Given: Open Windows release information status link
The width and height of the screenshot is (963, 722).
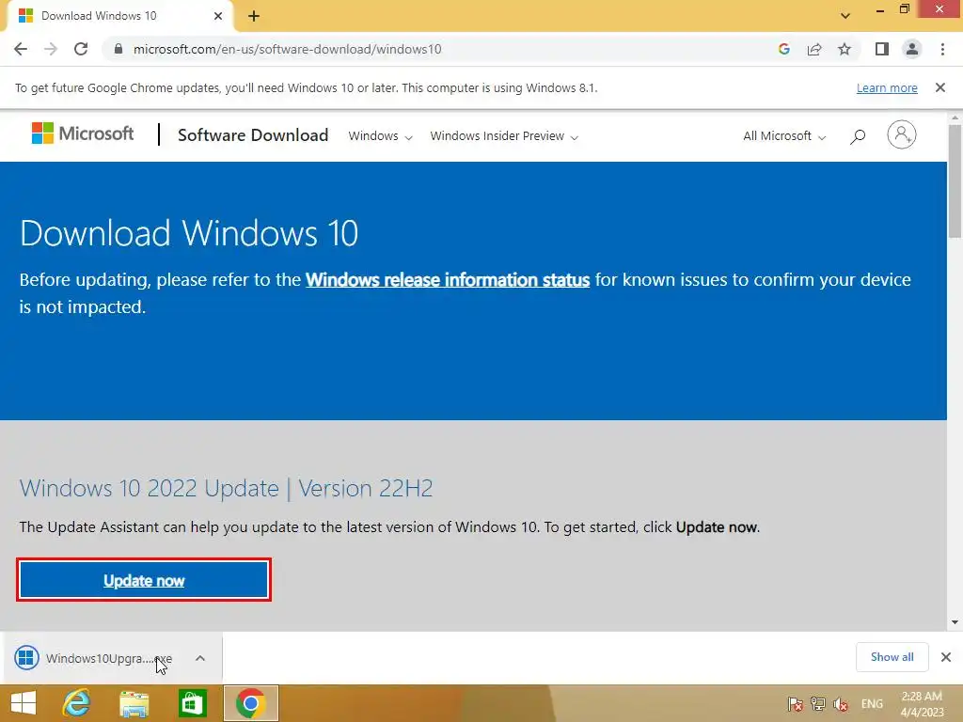Looking at the screenshot, I should click(x=448, y=279).
